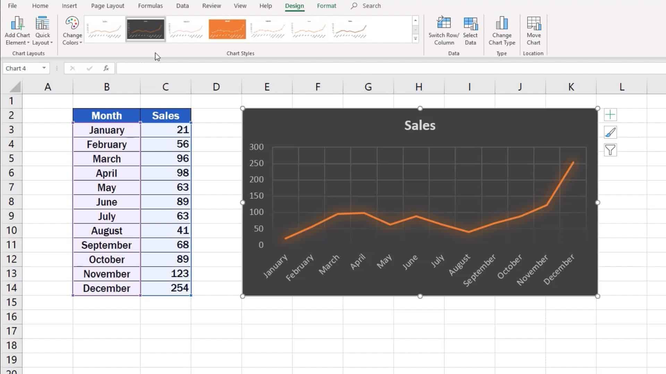Switch to the Formulas tab
This screenshot has width=666, height=374.
tap(150, 6)
